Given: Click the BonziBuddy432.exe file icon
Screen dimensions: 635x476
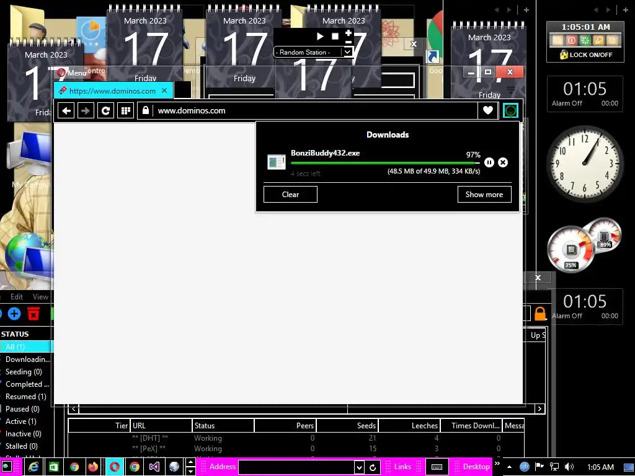Looking at the screenshot, I should coord(277,162).
